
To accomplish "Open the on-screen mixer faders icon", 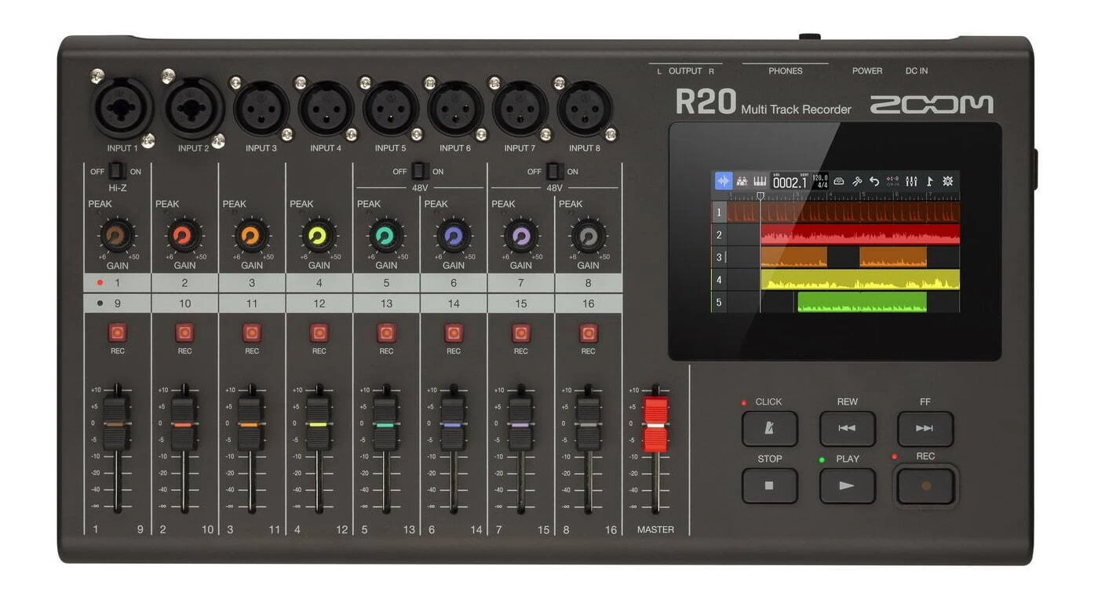I will pyautogui.click(x=913, y=181).
